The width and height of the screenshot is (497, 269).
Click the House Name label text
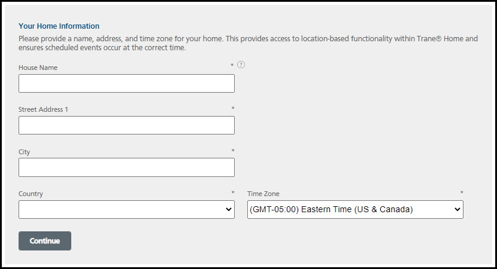pyautogui.click(x=38, y=68)
